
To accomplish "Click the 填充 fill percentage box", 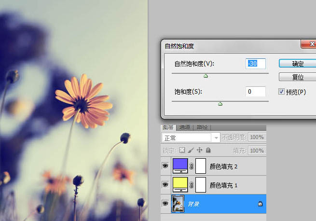I will coord(257,151).
